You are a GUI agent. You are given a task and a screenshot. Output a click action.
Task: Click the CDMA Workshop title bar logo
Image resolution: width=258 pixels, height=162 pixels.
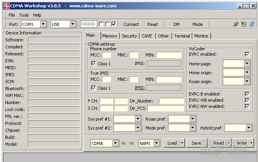coord(7,6)
